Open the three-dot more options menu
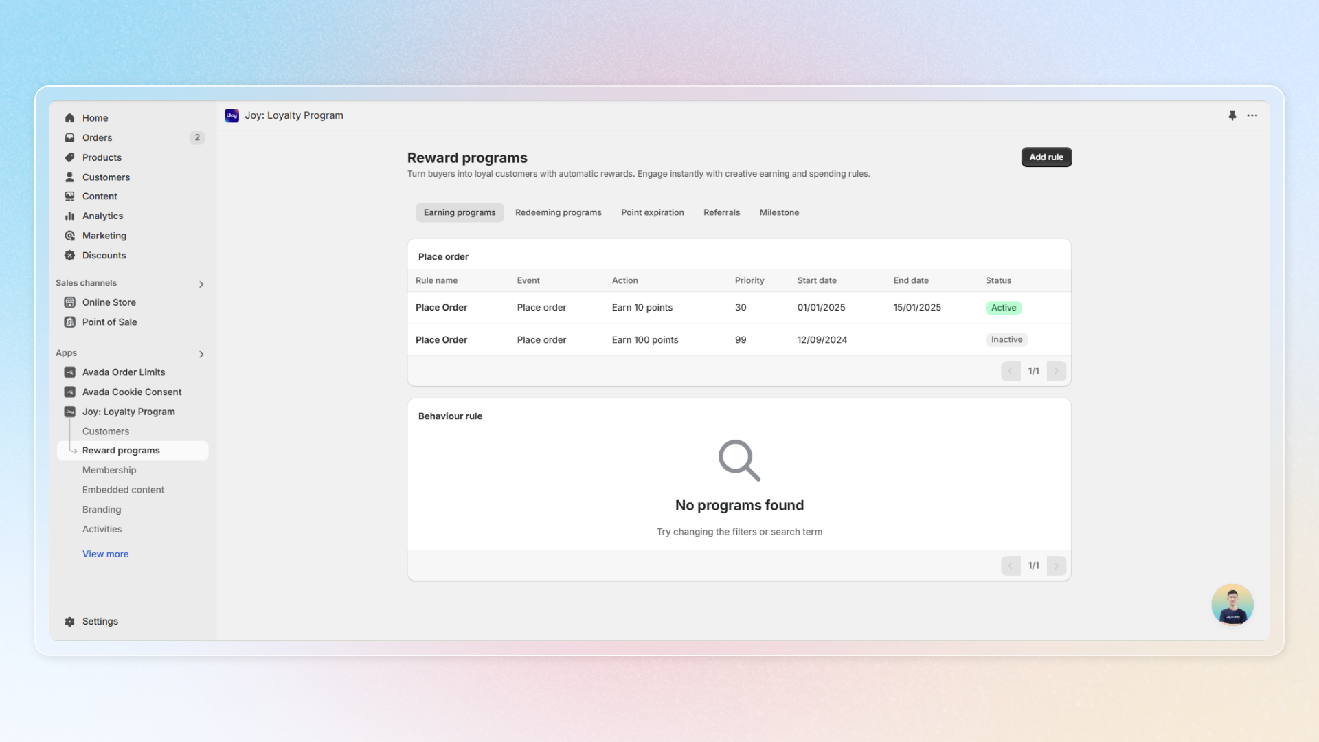This screenshot has height=742, width=1319. [x=1252, y=115]
